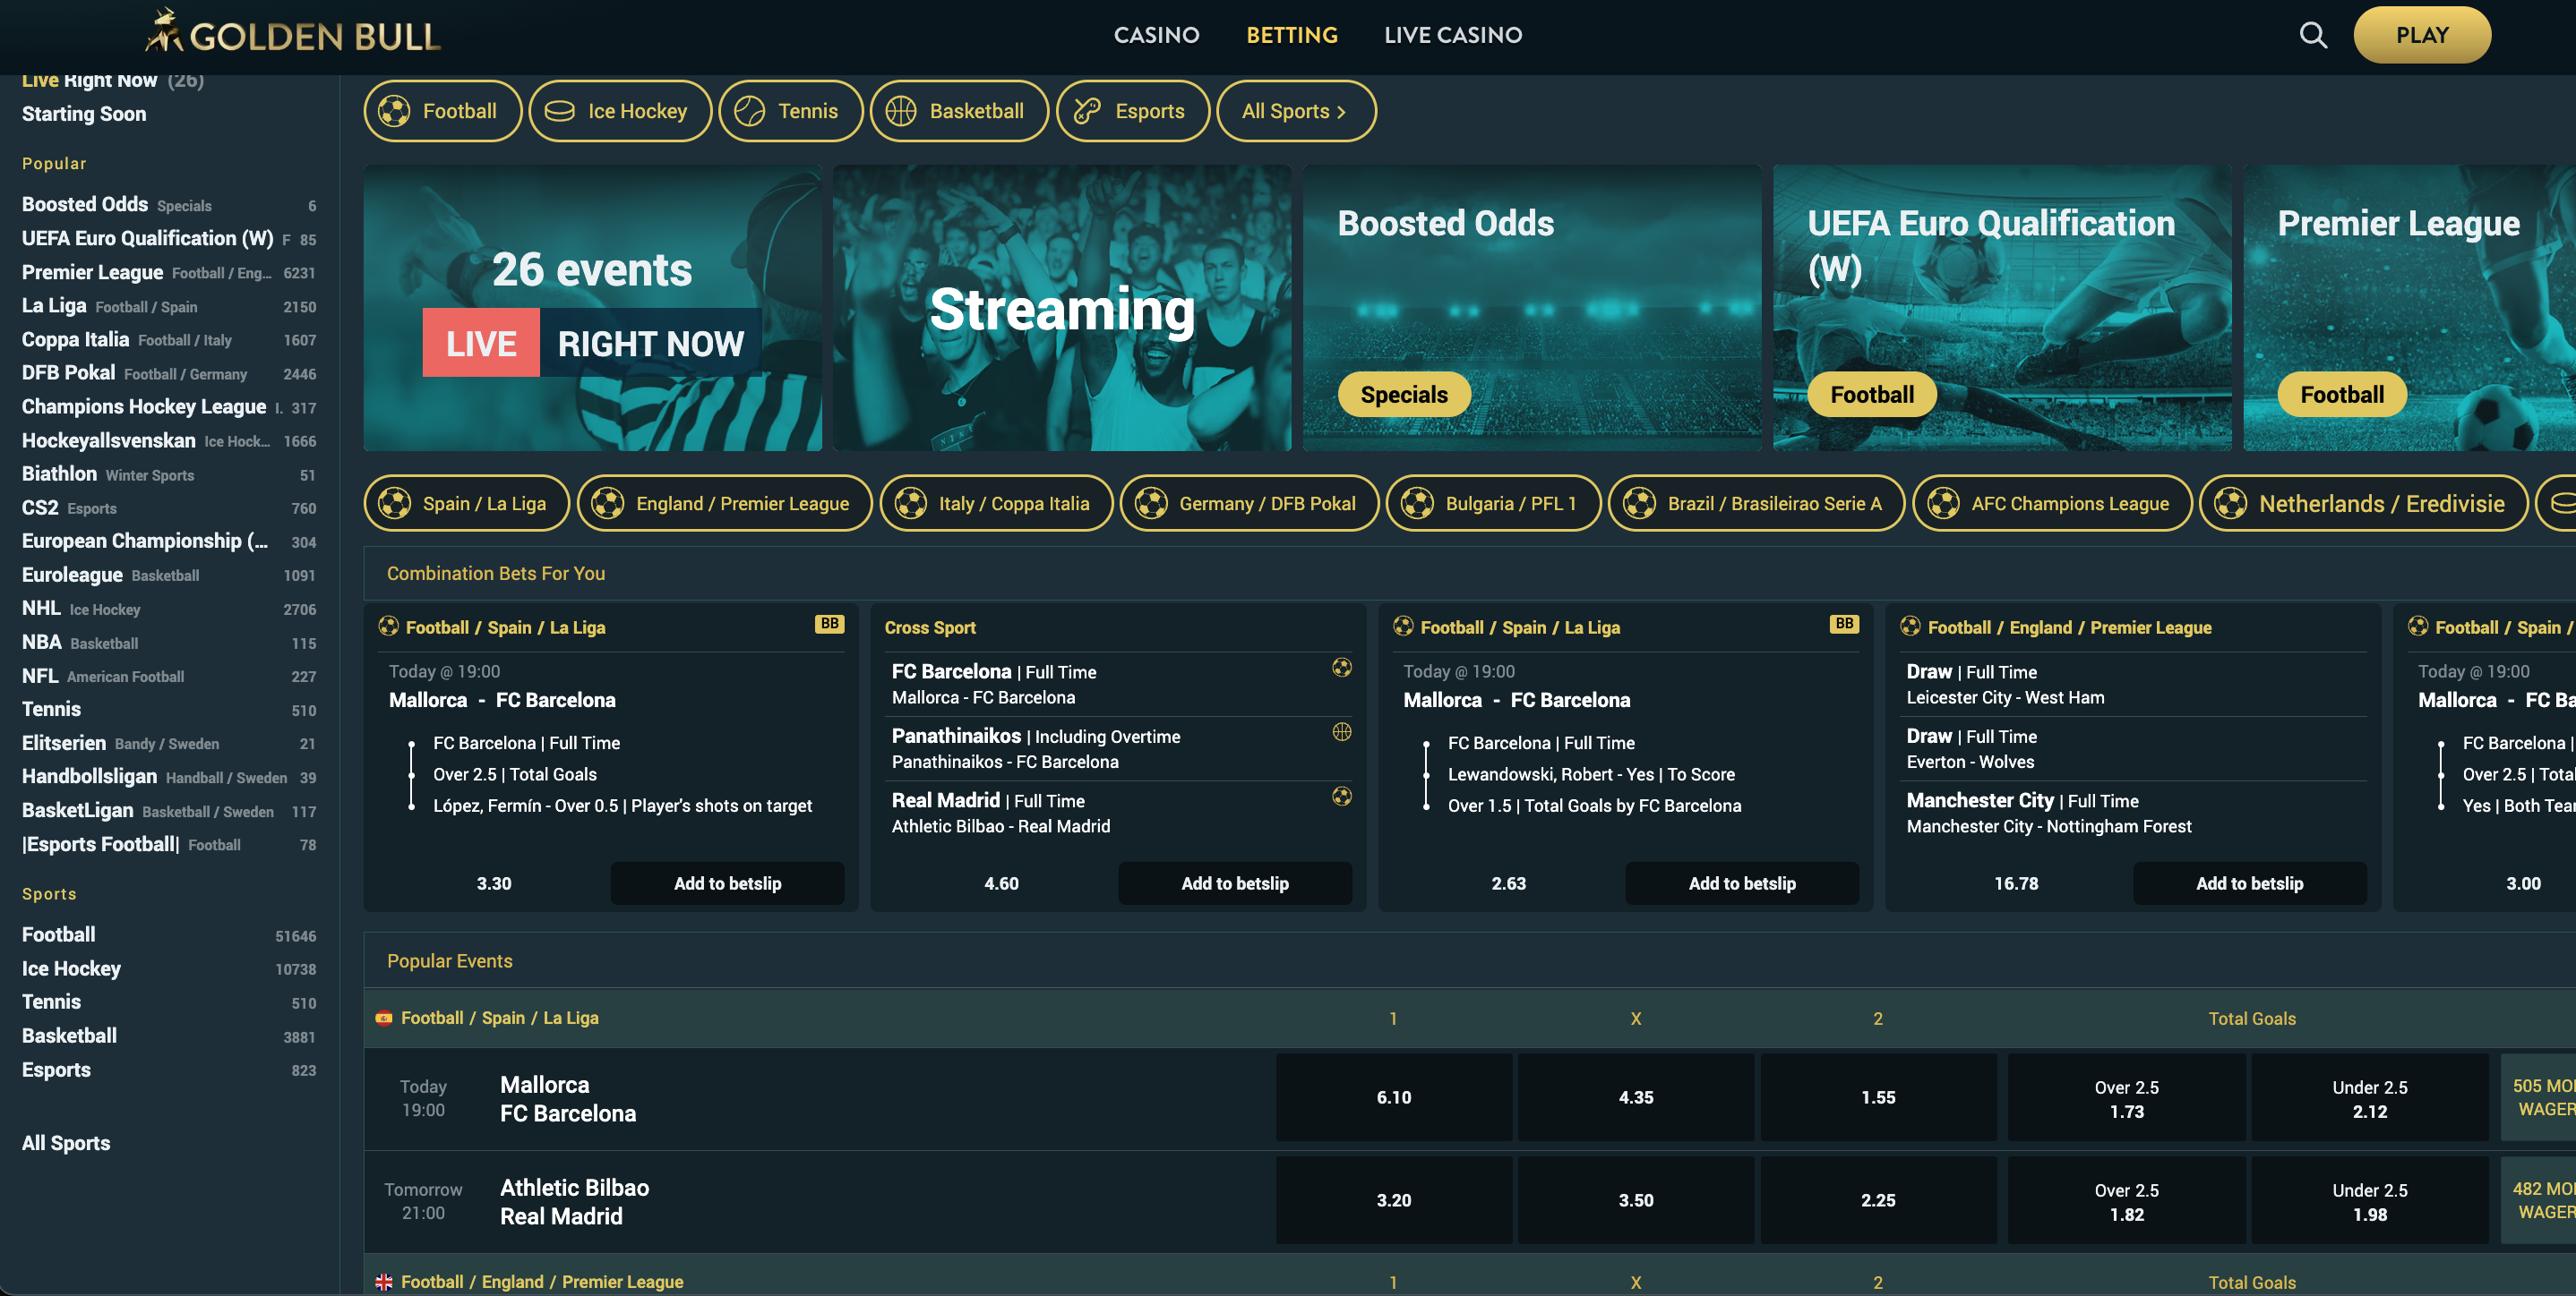Open Boosted Odds Specials banner

(1531, 308)
